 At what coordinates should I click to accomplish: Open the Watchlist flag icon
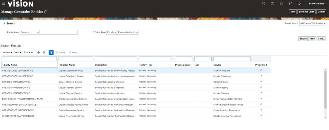click(290, 4)
